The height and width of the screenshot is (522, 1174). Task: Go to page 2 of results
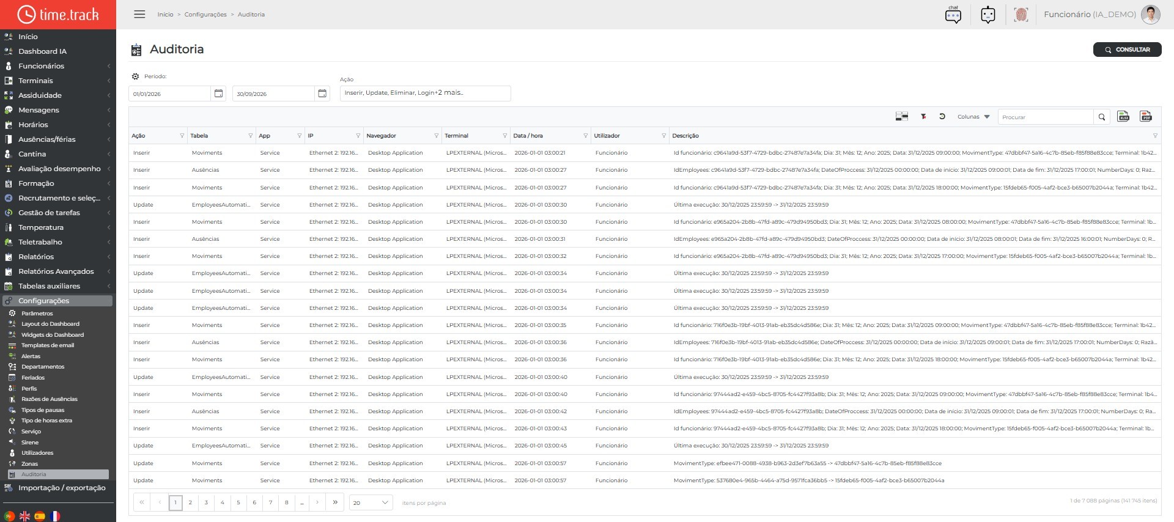pos(190,502)
